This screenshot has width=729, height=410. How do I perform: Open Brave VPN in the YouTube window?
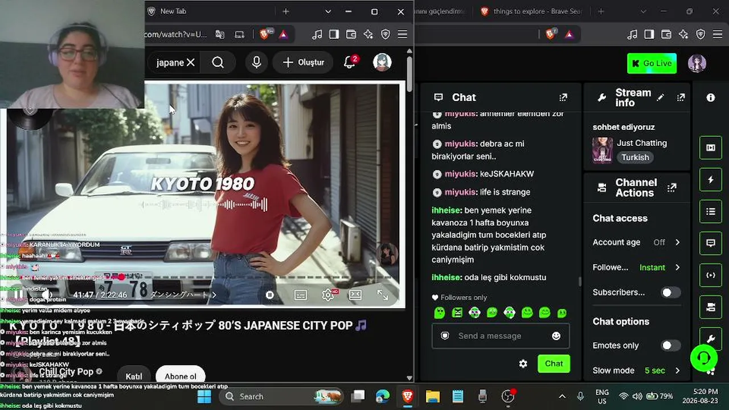pos(386,34)
